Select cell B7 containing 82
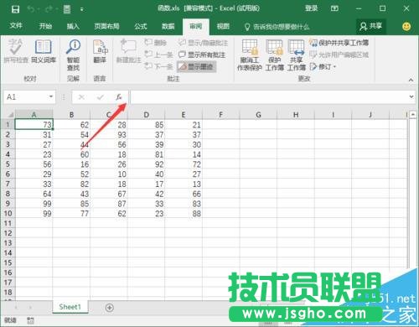This screenshot has height=327, width=419. click(x=71, y=184)
